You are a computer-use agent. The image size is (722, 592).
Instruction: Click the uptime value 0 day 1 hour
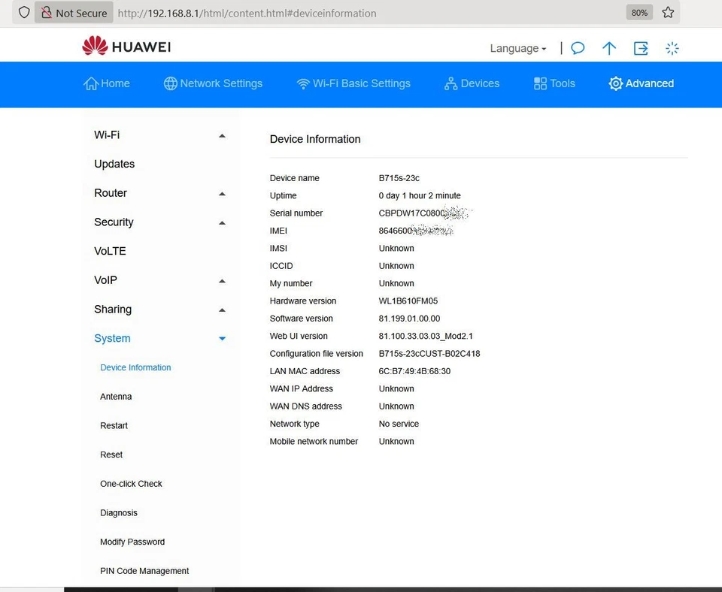point(420,195)
